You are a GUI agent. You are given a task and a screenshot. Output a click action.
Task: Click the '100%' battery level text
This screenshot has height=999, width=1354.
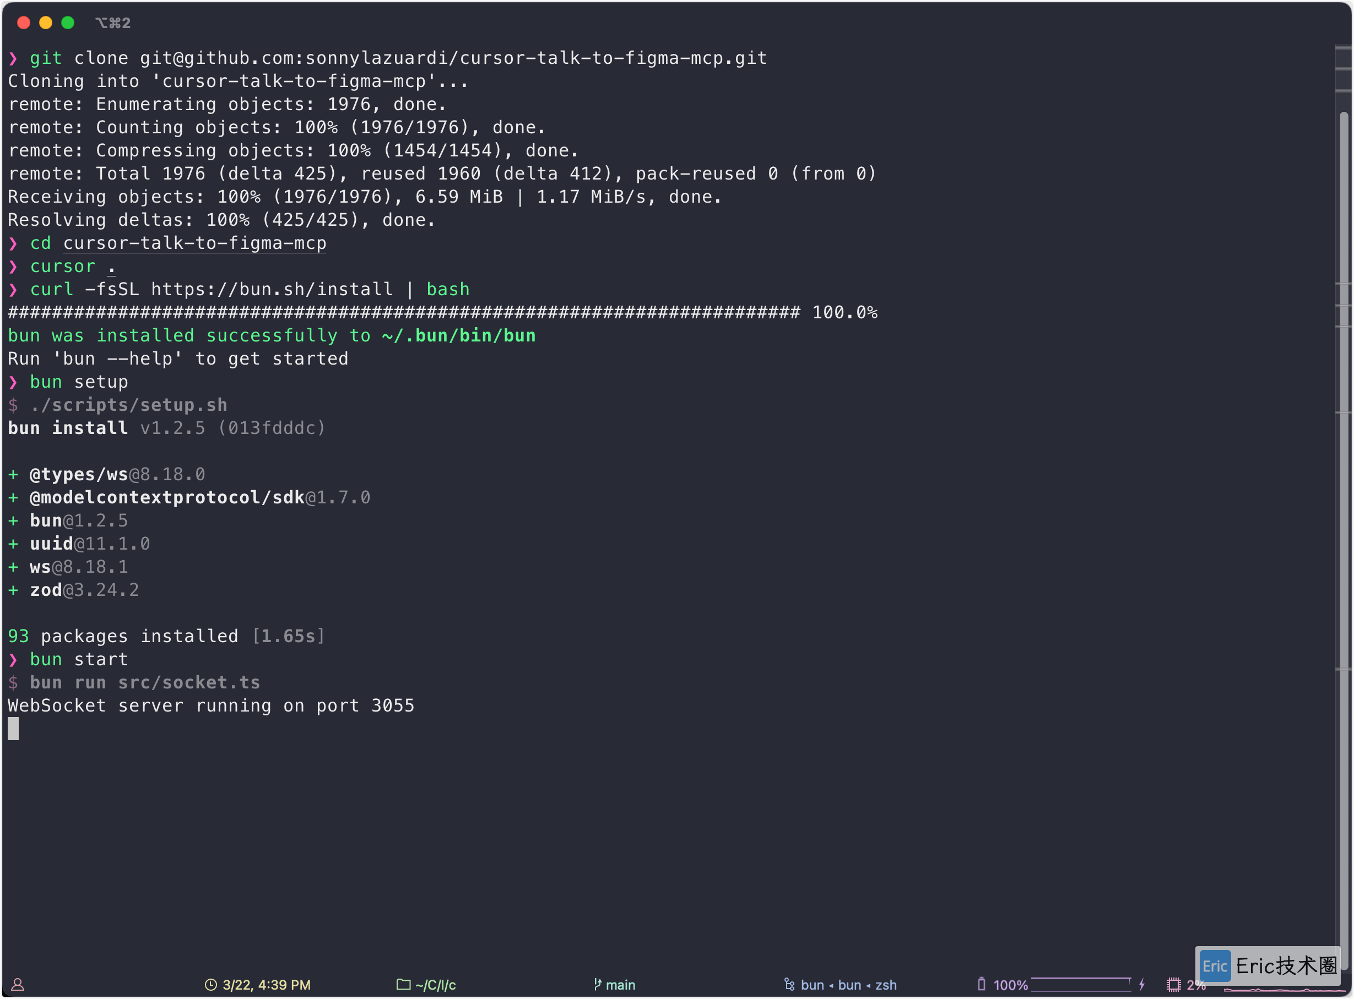pos(1010,985)
